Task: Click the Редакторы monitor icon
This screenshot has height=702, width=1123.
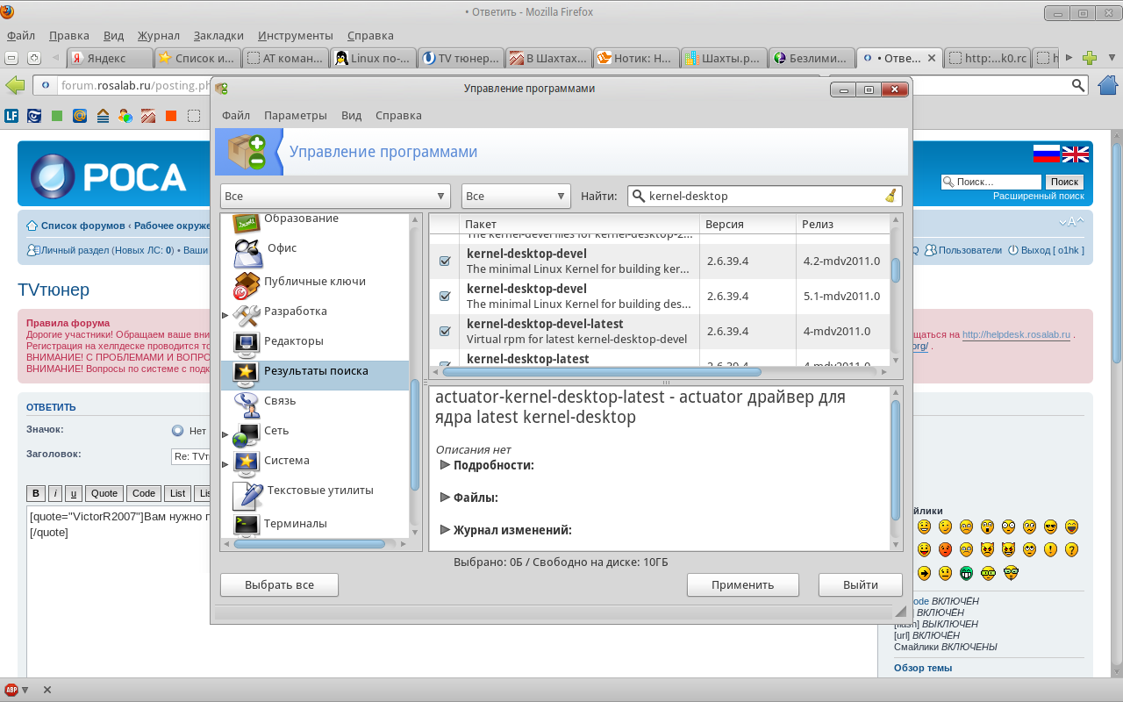Action: point(247,344)
